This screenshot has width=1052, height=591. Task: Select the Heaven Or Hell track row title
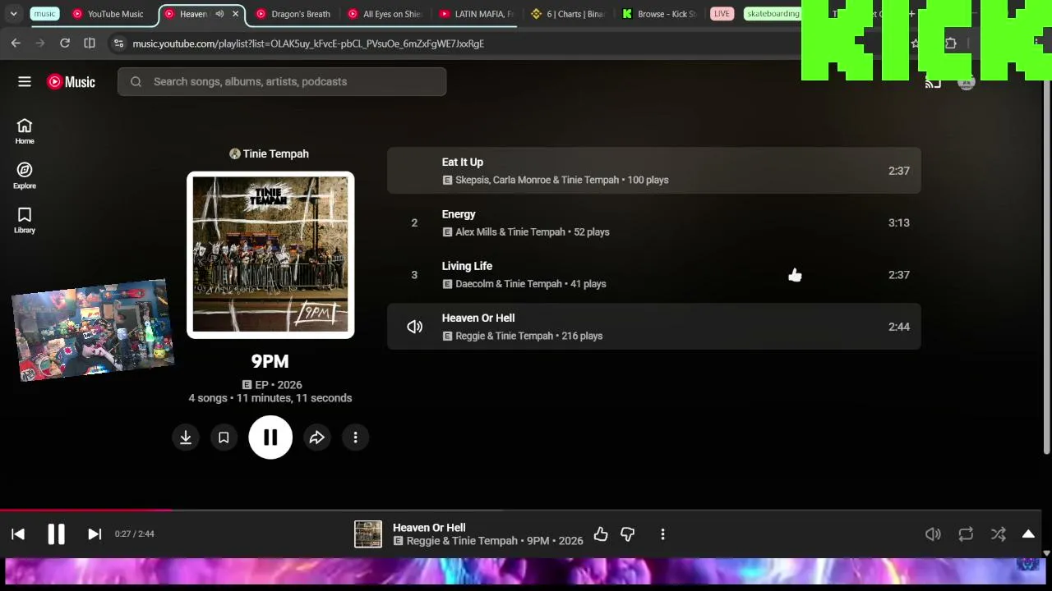pyautogui.click(x=478, y=318)
